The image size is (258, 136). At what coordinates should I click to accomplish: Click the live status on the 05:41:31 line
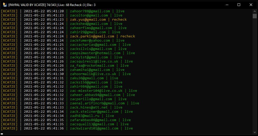click(x=114, y=78)
